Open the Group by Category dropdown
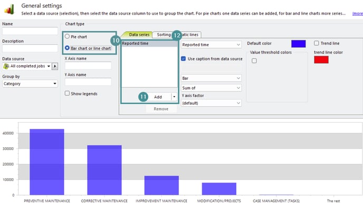The width and height of the screenshot is (363, 203). [x=30, y=84]
